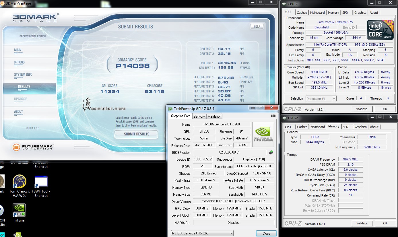This screenshot has height=237, width=398.
Task: Click the 3DMark score P14098
Action: [x=133, y=66]
